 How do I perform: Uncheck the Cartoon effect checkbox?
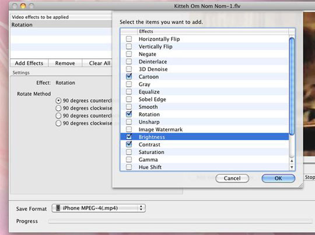coord(129,77)
